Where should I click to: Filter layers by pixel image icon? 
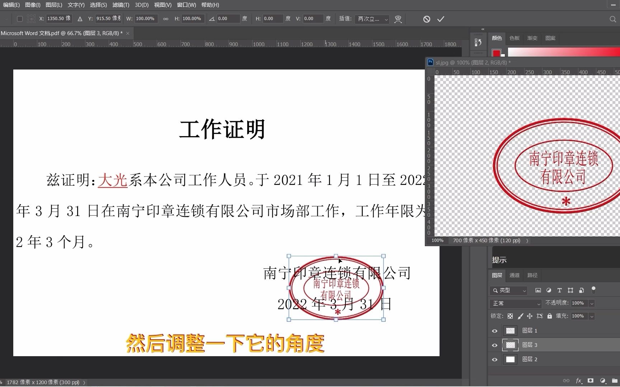[538, 290]
